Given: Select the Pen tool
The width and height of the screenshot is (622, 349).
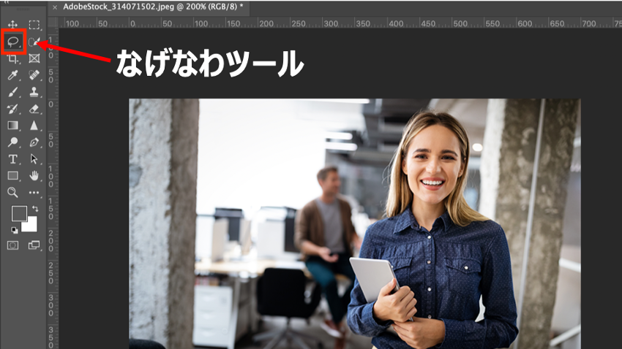Looking at the screenshot, I should tap(34, 142).
